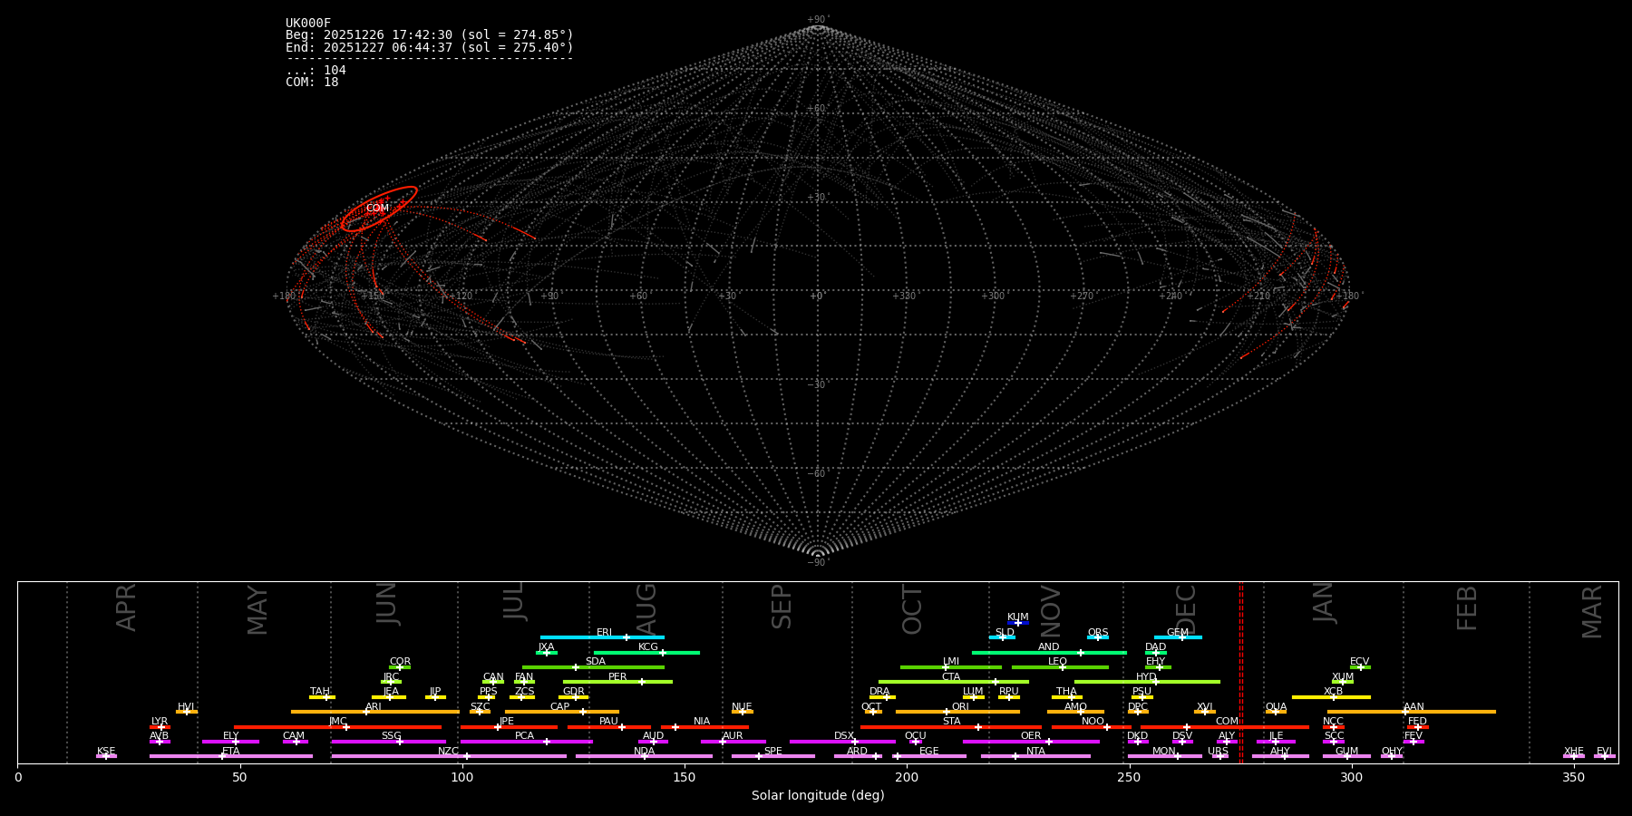Click the MON shower label
The width and height of the screenshot is (1632, 816).
point(1164,752)
